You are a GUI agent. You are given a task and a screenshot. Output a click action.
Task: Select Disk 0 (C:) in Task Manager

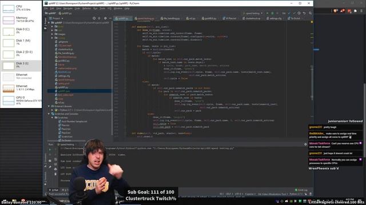(x=21, y=31)
